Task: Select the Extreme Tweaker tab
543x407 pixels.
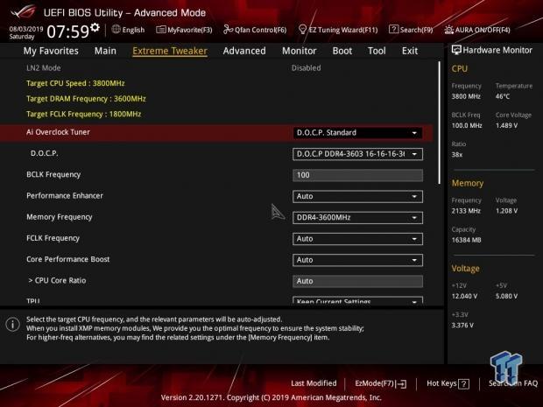Action: tap(170, 51)
